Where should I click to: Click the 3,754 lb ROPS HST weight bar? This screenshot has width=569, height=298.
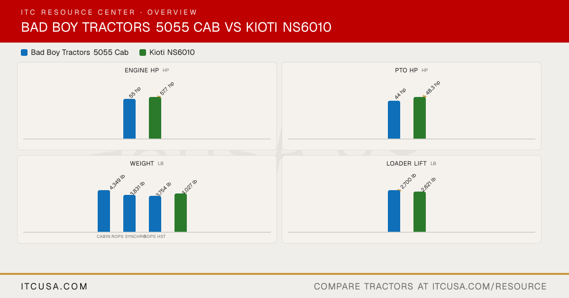click(x=155, y=214)
